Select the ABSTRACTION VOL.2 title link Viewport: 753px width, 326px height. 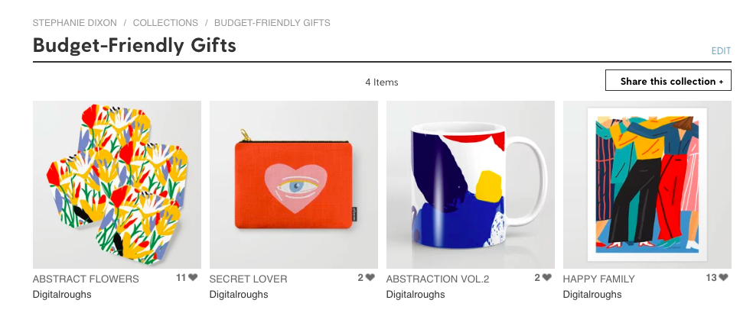pos(438,279)
